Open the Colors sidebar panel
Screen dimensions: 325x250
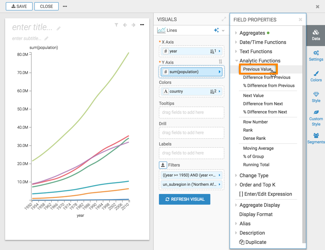[x=316, y=76]
